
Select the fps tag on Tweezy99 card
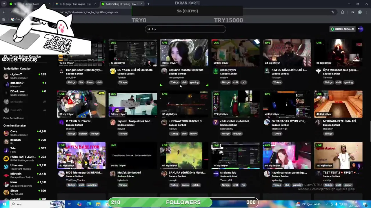click(x=243, y=185)
